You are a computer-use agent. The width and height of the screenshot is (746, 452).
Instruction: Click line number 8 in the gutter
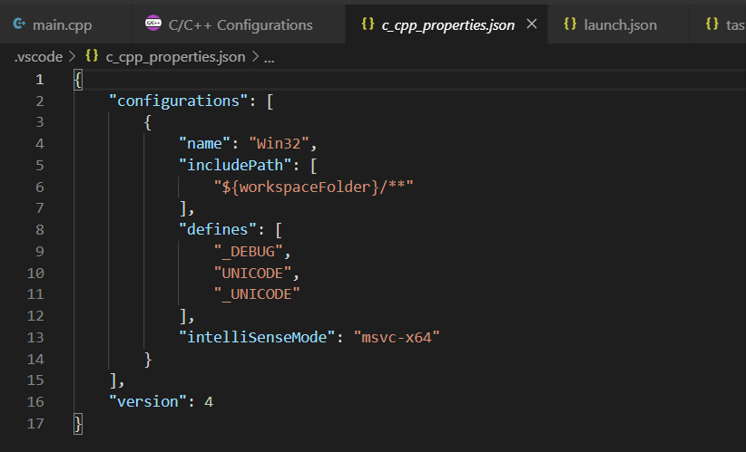tap(40, 230)
